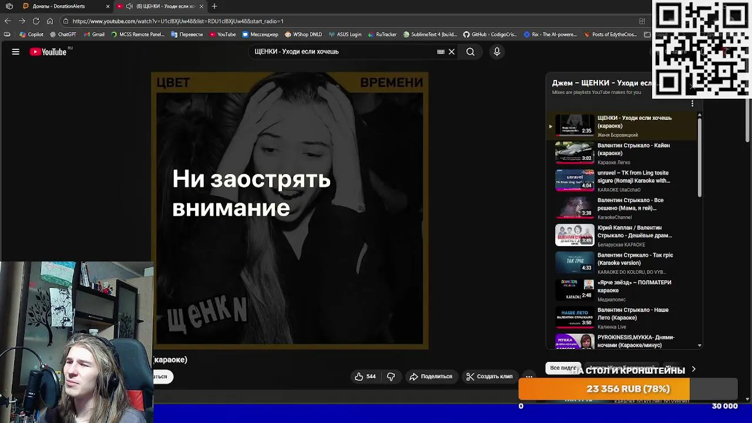Dislike the video with thumbs-down
This screenshot has height=423, width=752.
coord(391,377)
